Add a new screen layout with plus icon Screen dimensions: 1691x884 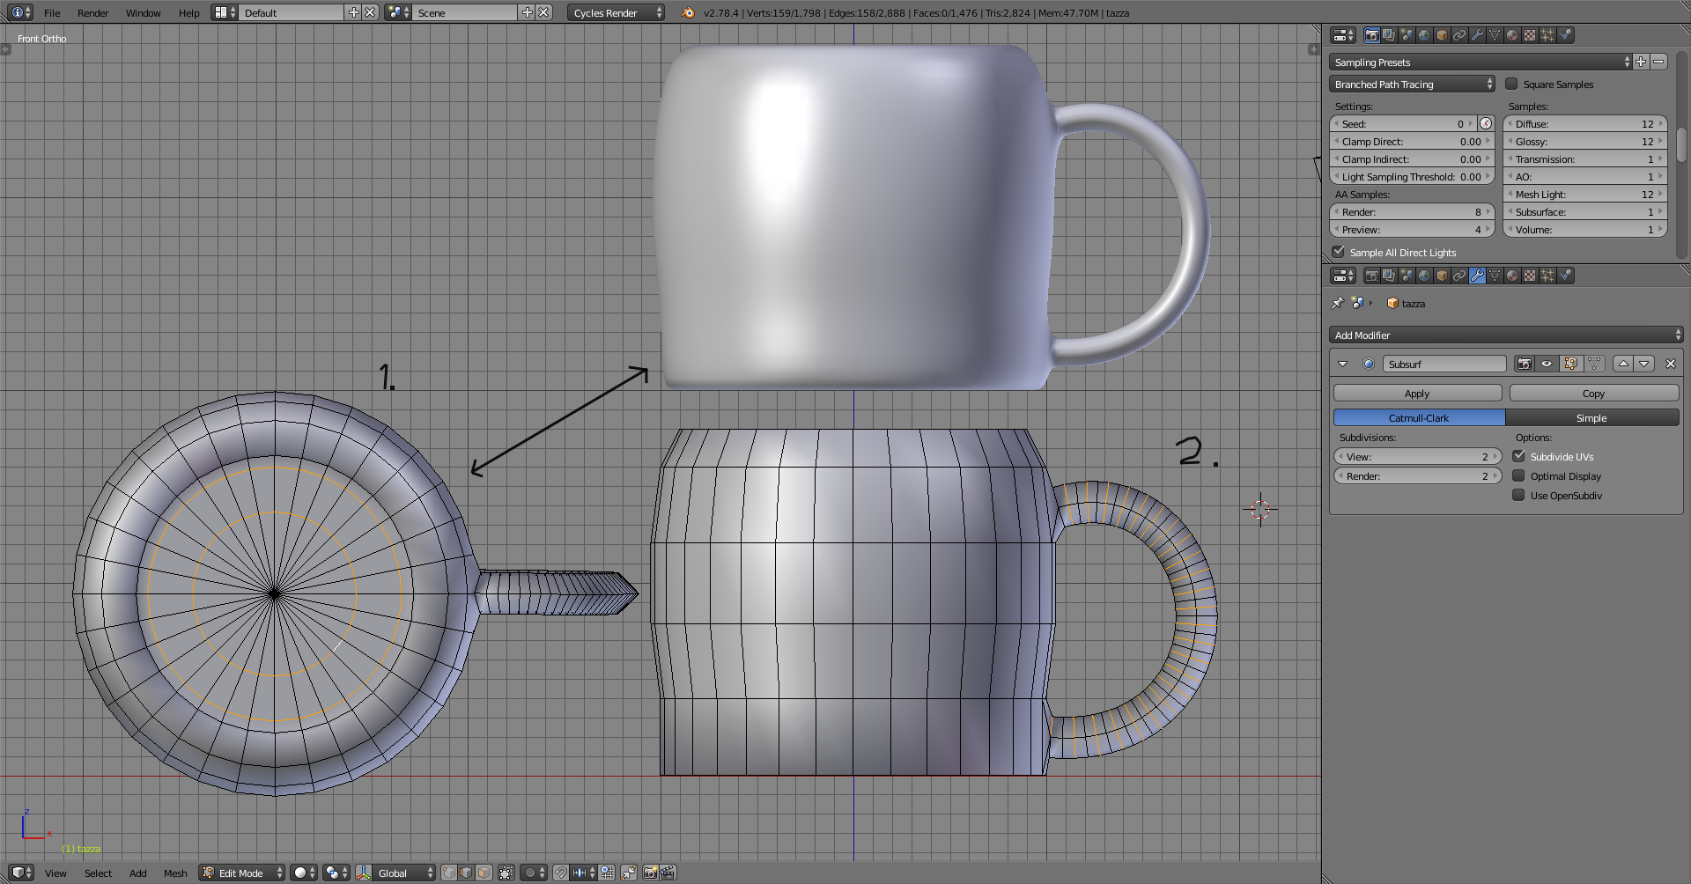(x=354, y=12)
